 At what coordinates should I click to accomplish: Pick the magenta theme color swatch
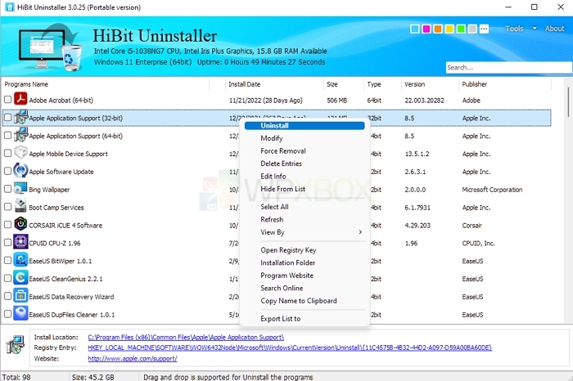pos(426,29)
